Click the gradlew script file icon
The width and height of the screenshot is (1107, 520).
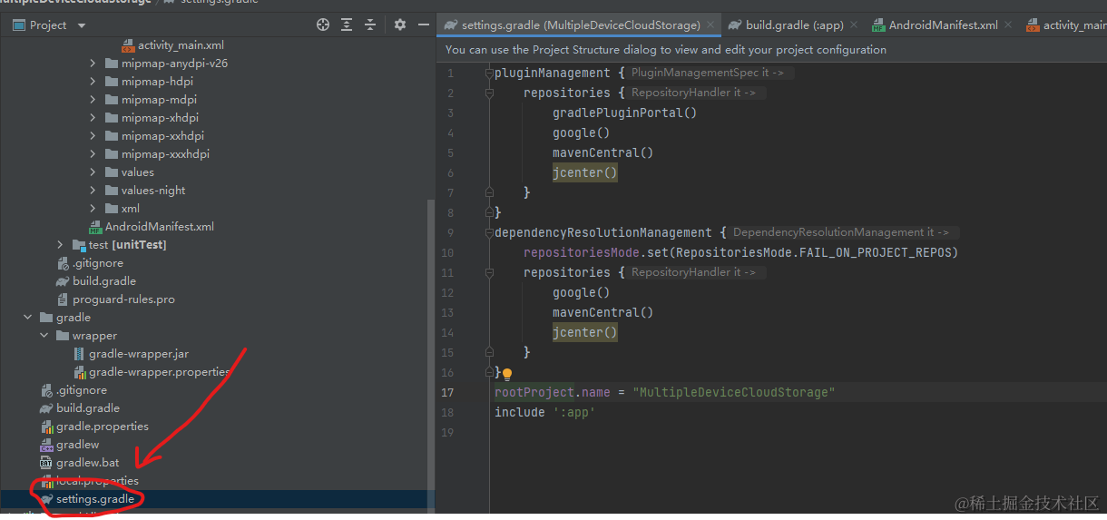tap(46, 445)
